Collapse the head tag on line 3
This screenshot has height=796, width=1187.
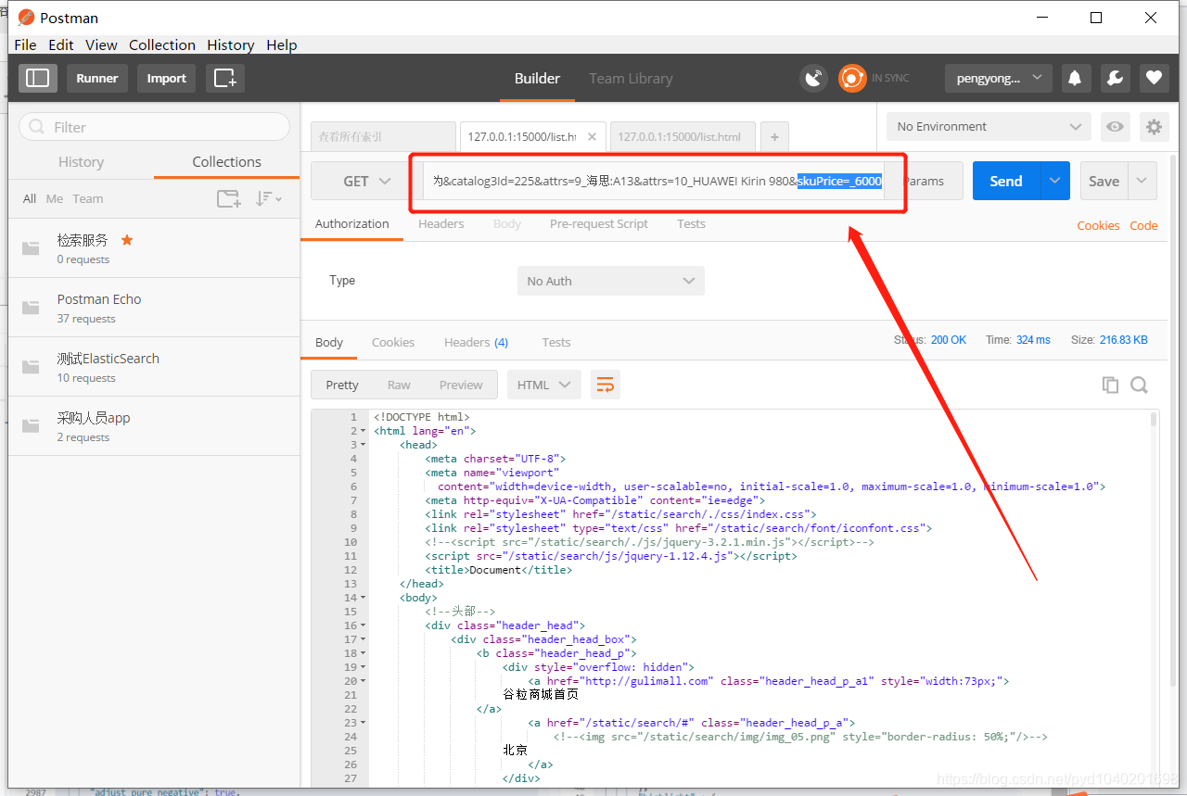click(363, 445)
